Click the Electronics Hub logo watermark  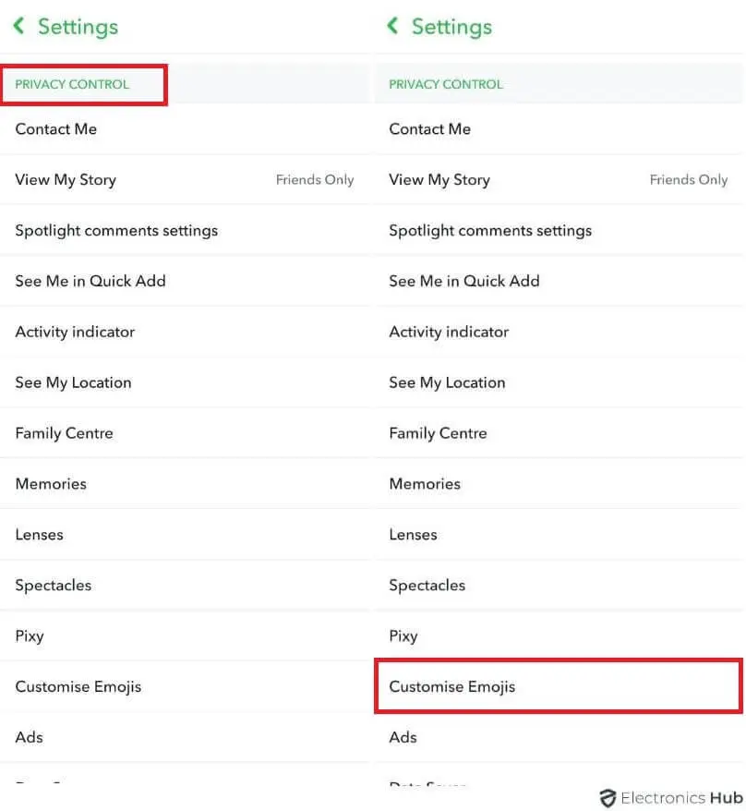click(x=670, y=798)
